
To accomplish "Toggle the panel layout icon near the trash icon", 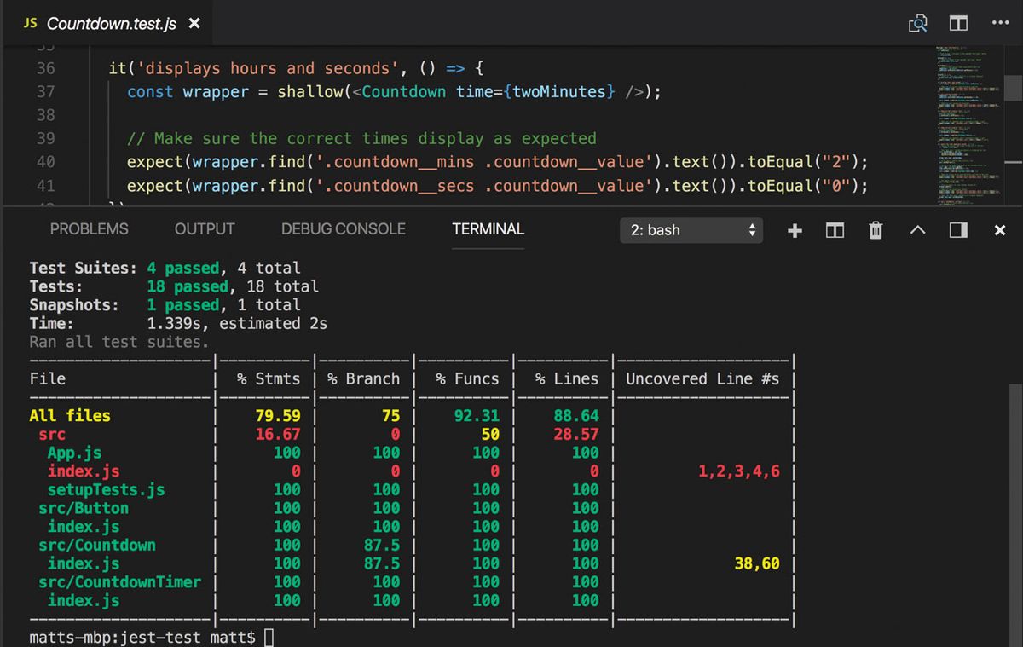I will click(x=957, y=229).
